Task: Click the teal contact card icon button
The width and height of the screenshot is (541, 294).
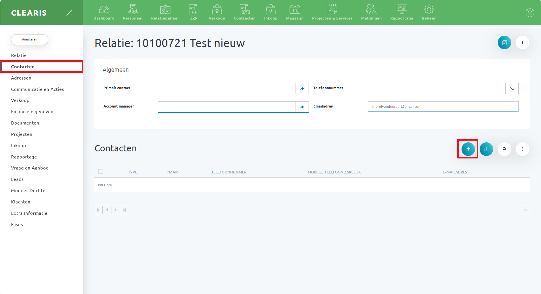Action: click(x=486, y=149)
